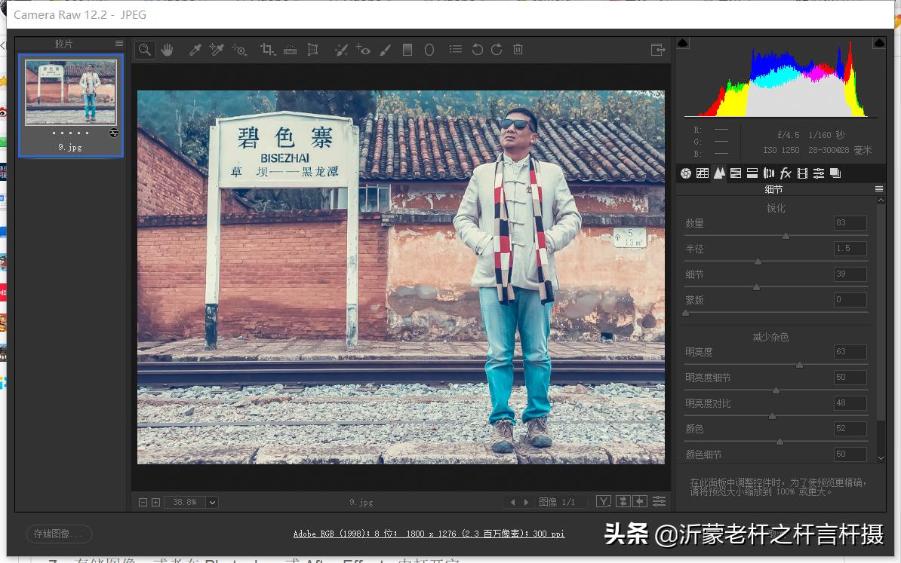Click the 存储图像 button
The height and width of the screenshot is (563, 901).
click(59, 534)
